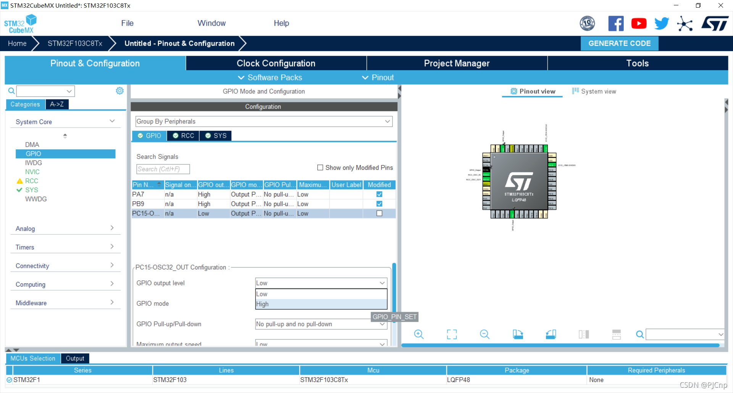Go to Home breadcrumb

(x=17, y=43)
